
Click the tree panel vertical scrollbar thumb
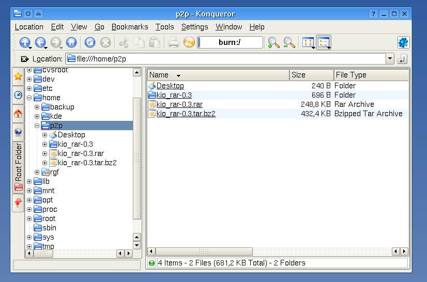point(136,159)
